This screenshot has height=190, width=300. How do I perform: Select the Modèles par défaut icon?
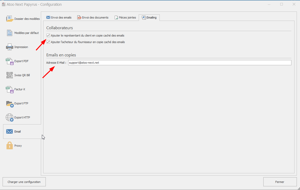pyautogui.click(x=10, y=33)
